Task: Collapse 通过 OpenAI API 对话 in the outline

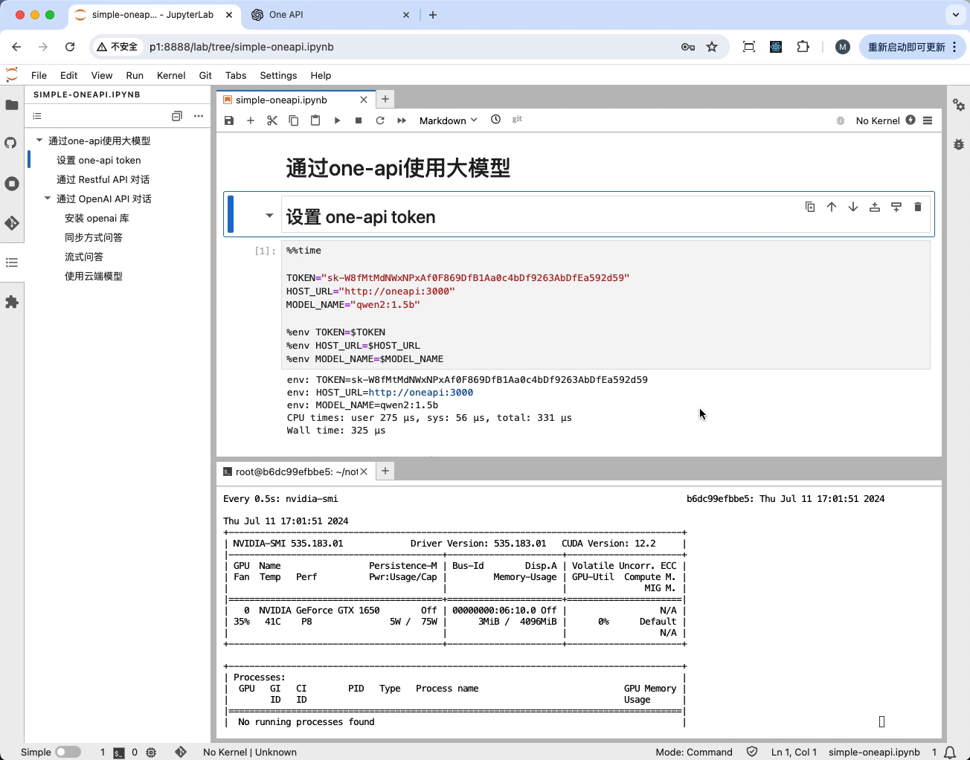Action: click(48, 199)
